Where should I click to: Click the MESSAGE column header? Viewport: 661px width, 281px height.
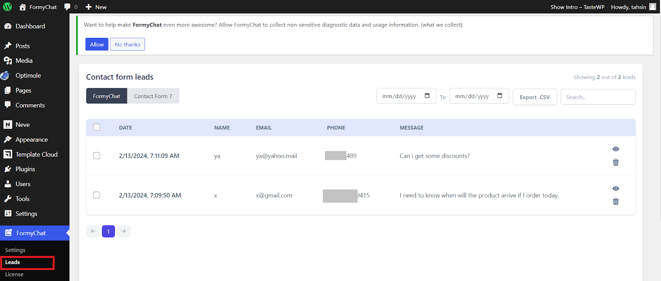coord(411,128)
